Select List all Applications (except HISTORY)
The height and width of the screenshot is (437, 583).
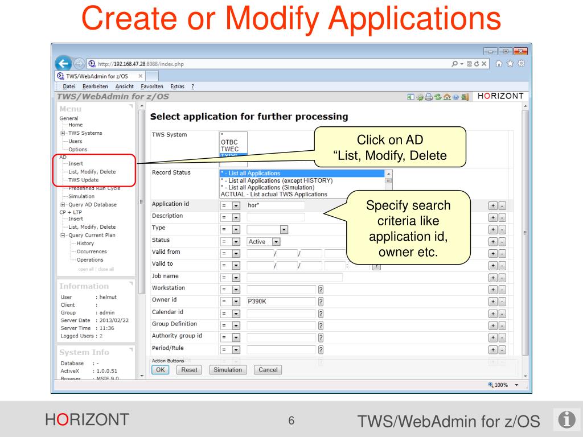click(x=277, y=180)
